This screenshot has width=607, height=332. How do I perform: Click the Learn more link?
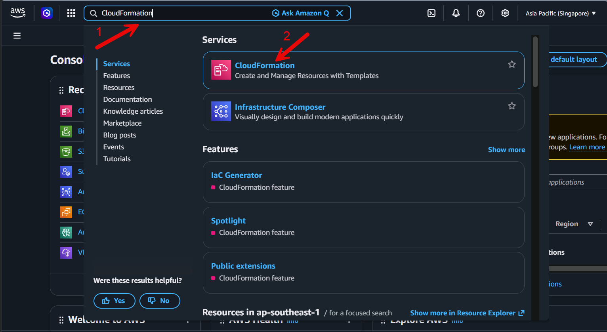pos(587,147)
